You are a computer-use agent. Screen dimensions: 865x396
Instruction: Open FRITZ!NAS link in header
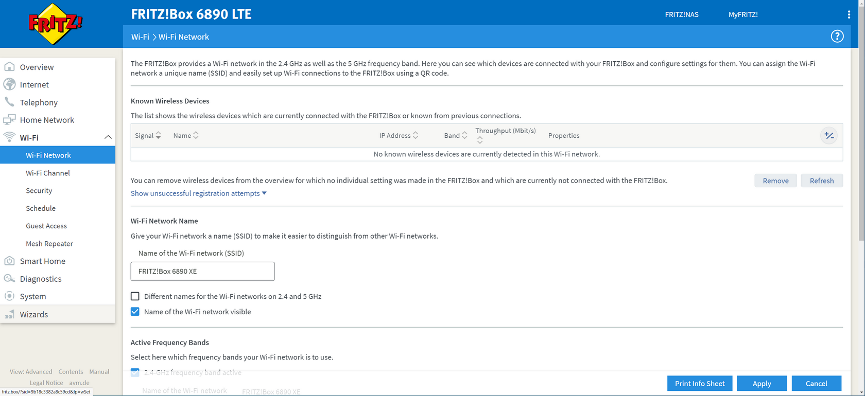(x=682, y=14)
